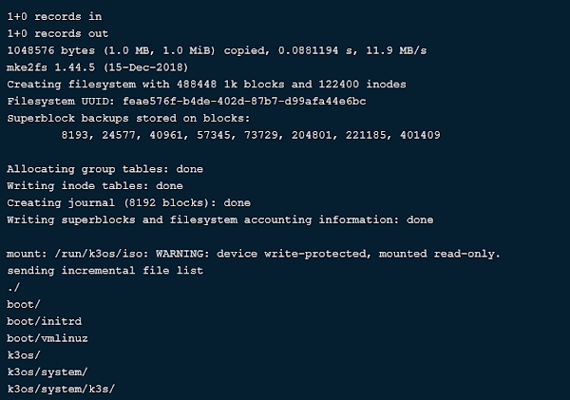Click 'Creating journal (8192 blocks)' line

[x=128, y=203]
